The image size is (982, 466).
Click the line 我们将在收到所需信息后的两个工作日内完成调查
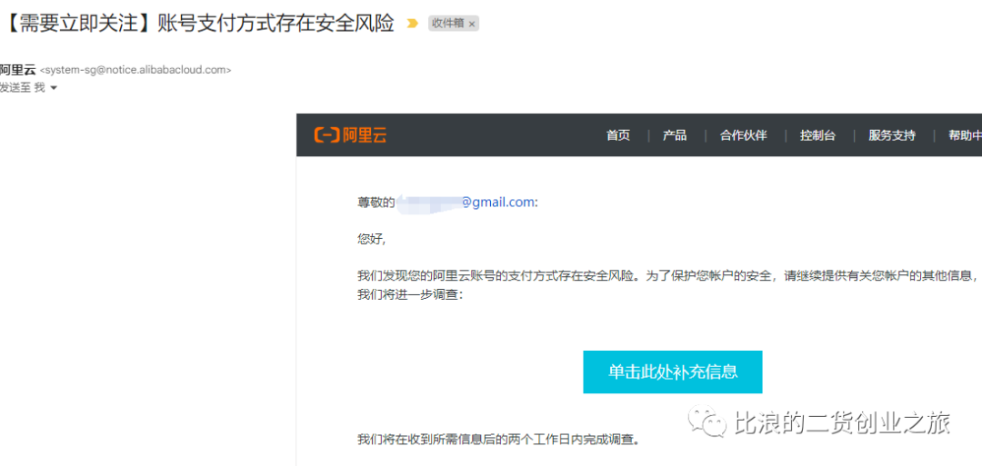click(x=500, y=439)
